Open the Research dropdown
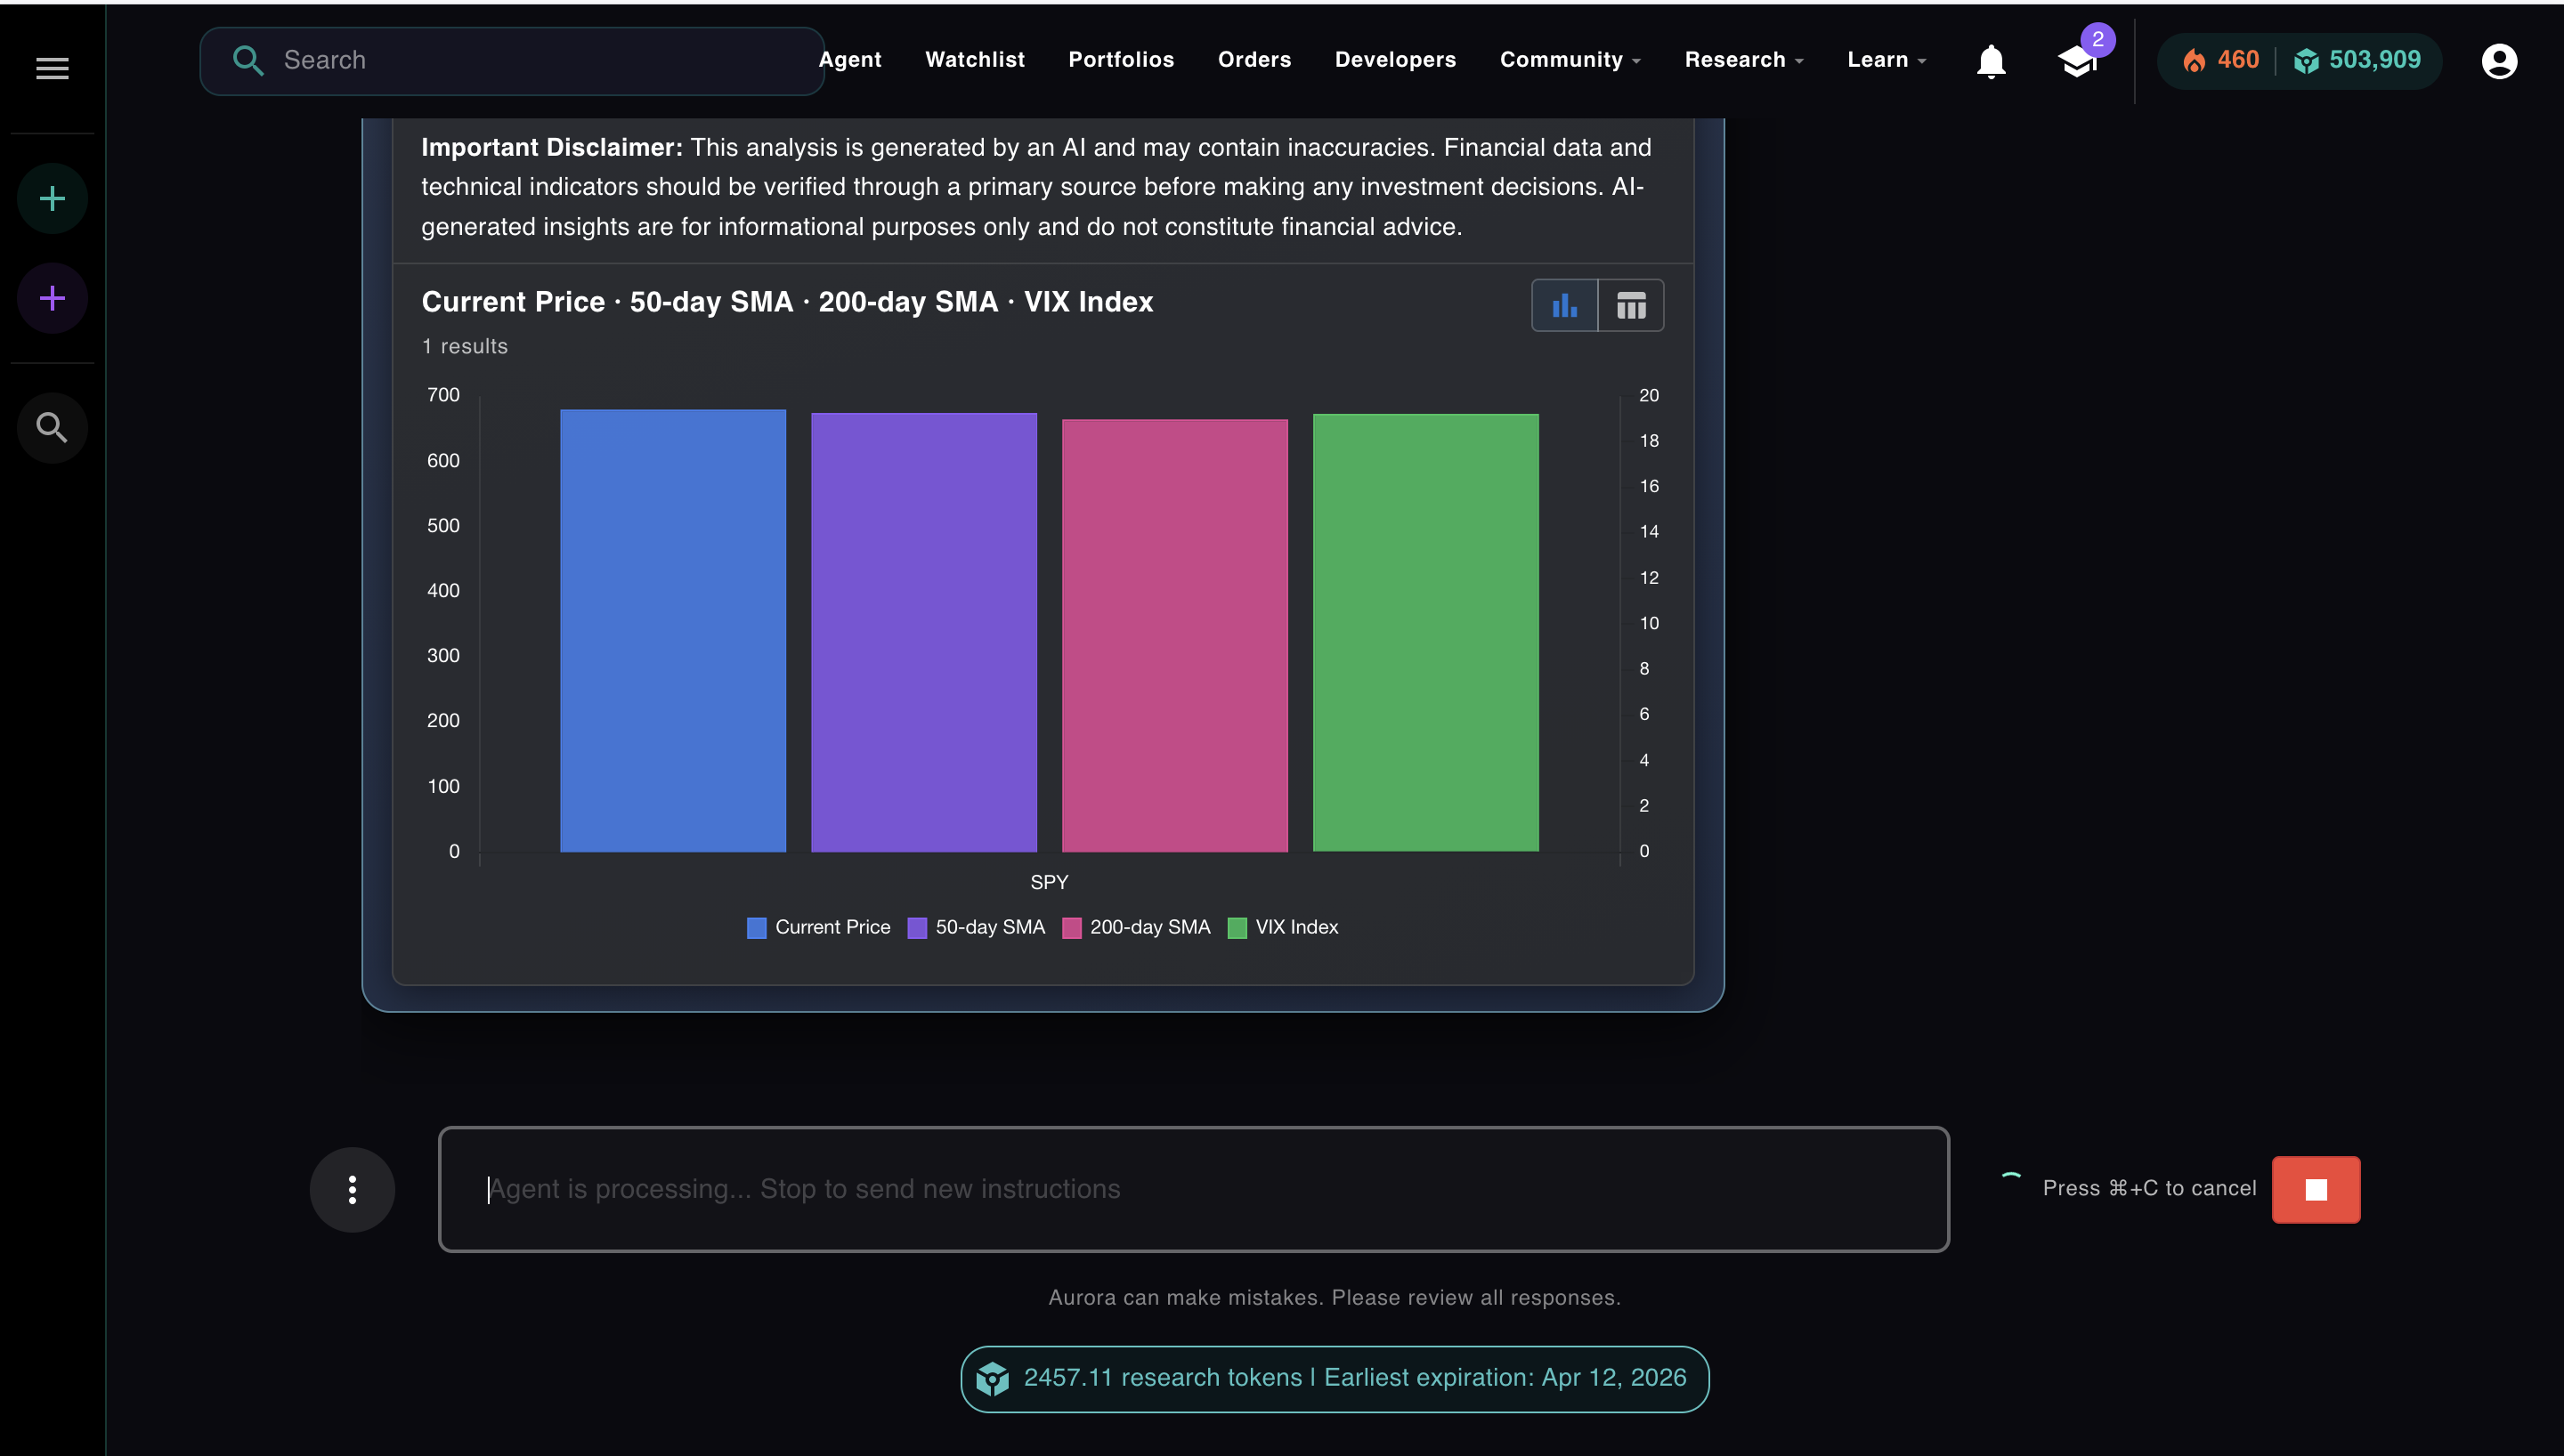 pyautogui.click(x=1744, y=59)
